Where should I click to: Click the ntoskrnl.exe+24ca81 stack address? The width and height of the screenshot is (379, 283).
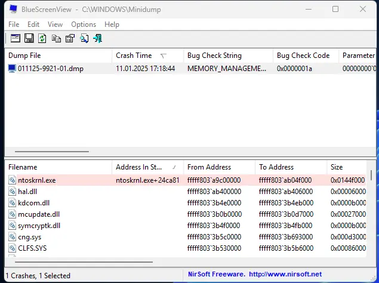point(147,180)
